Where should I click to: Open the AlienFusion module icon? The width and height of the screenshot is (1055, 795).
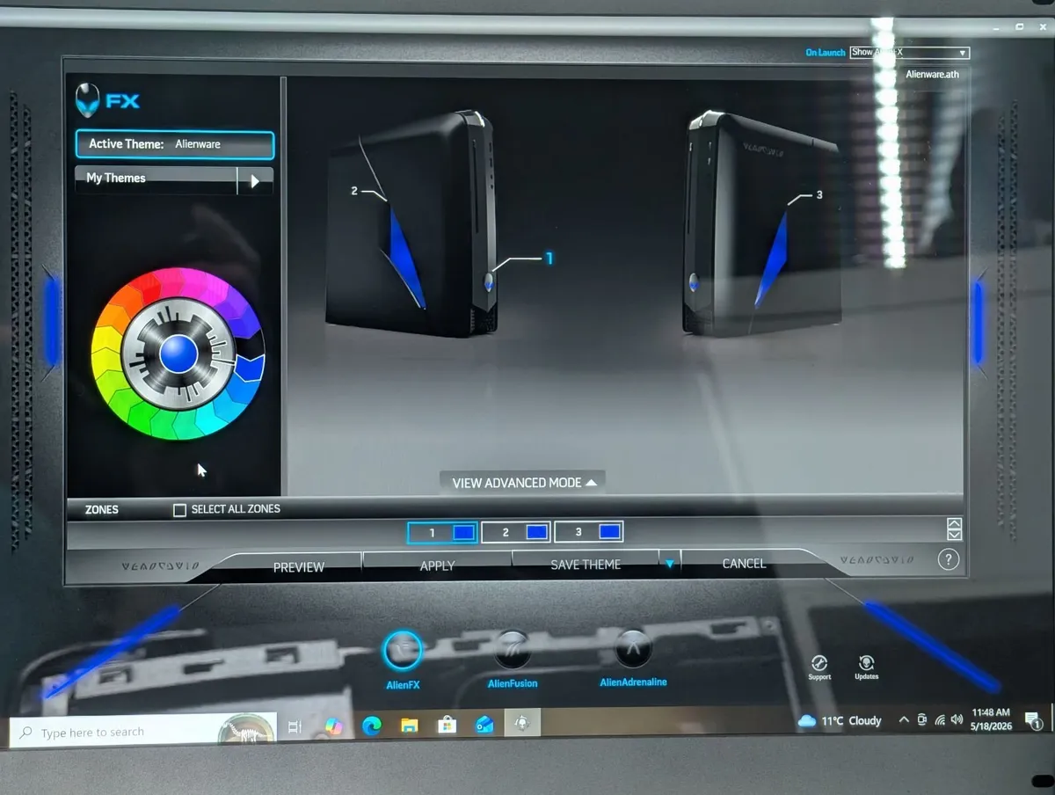(512, 649)
